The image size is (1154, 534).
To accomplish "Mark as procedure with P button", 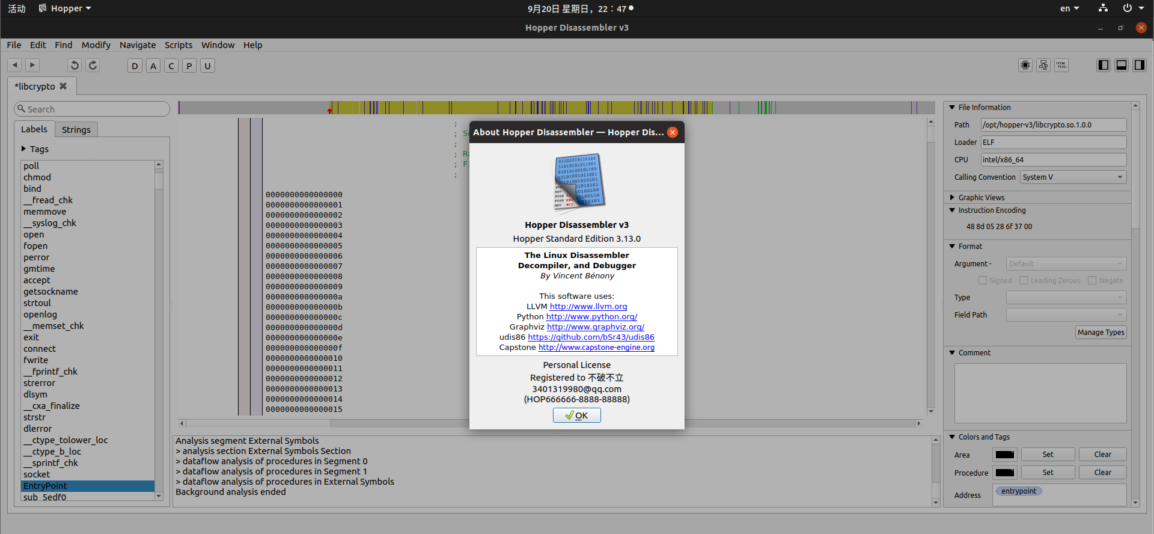I will point(189,66).
